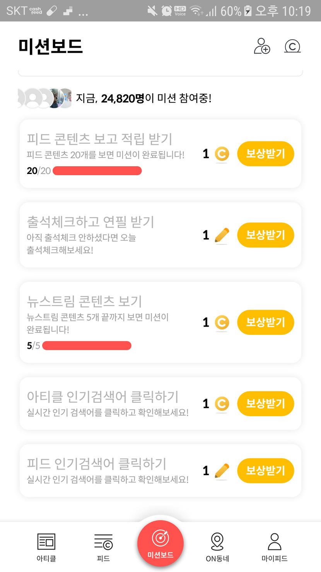Tap the participant profile avatars
321x572 pixels.
point(45,98)
